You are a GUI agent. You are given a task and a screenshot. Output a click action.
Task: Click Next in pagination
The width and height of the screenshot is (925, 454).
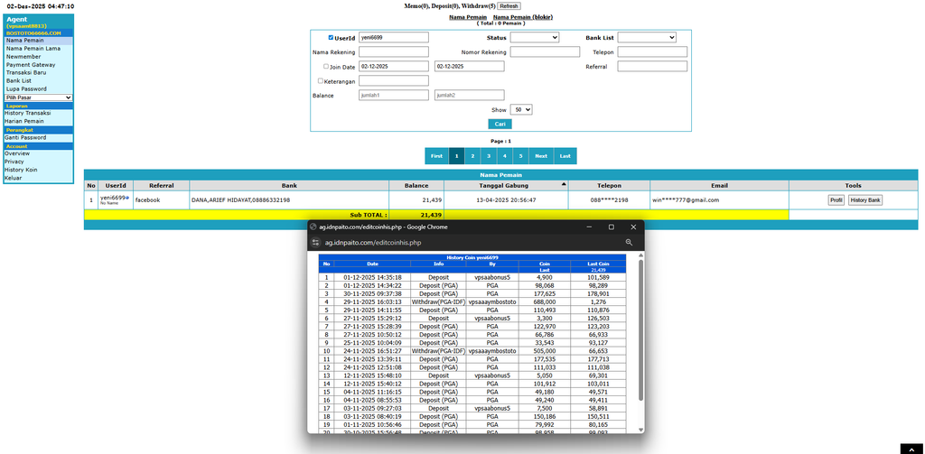[x=541, y=156]
